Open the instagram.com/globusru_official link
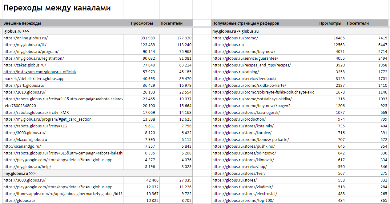The width and height of the screenshot is (390, 204). click(40, 72)
